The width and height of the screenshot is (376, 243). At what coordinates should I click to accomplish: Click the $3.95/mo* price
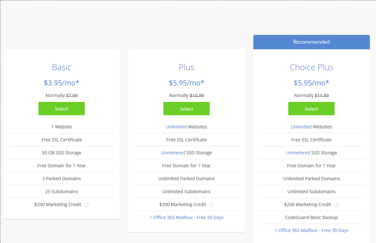[x=61, y=83]
